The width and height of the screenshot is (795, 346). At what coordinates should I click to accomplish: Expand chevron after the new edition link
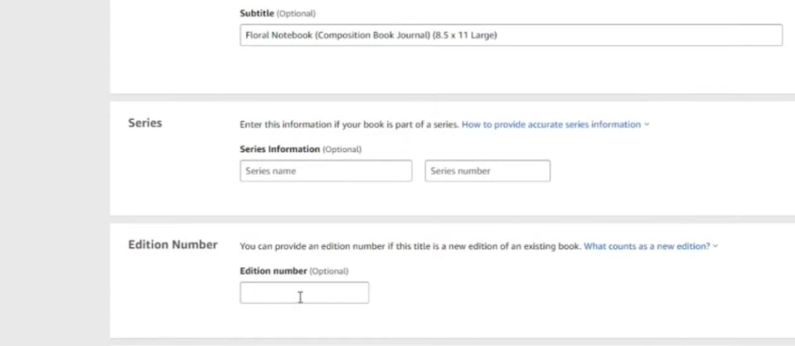715,246
